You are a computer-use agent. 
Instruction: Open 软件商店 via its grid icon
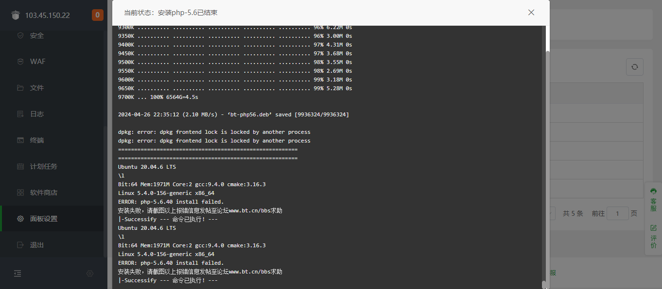pyautogui.click(x=20, y=193)
